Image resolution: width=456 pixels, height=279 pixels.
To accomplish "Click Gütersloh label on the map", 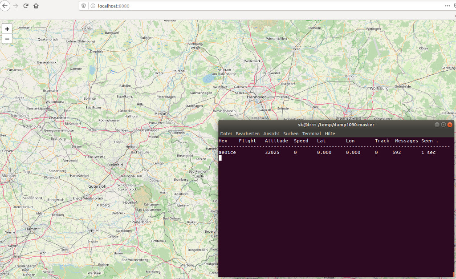I will click(x=97, y=186).
